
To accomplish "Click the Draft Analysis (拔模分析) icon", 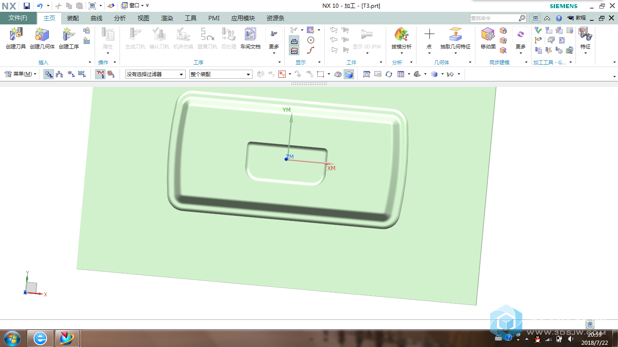I will point(401,35).
